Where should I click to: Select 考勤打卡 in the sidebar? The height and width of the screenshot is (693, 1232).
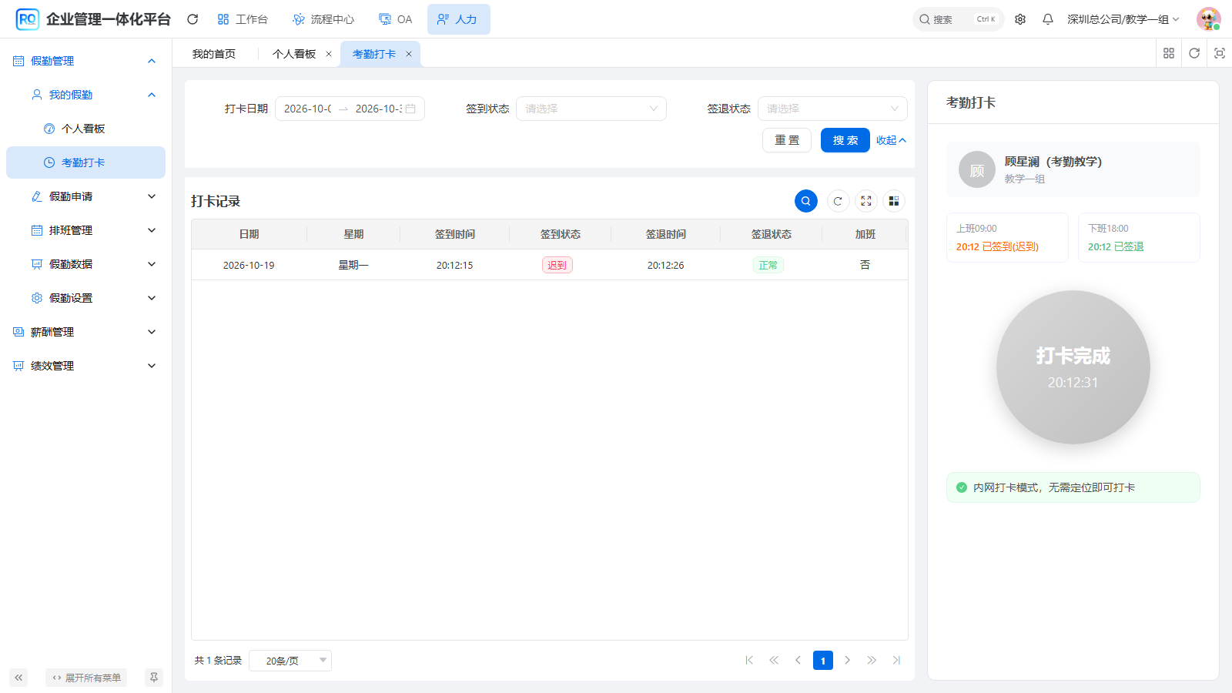(85, 162)
